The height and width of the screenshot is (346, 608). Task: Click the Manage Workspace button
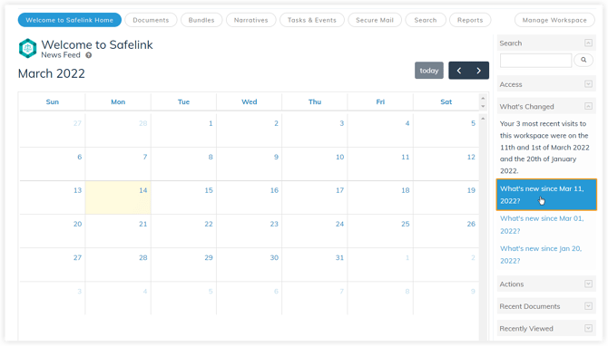click(x=554, y=20)
